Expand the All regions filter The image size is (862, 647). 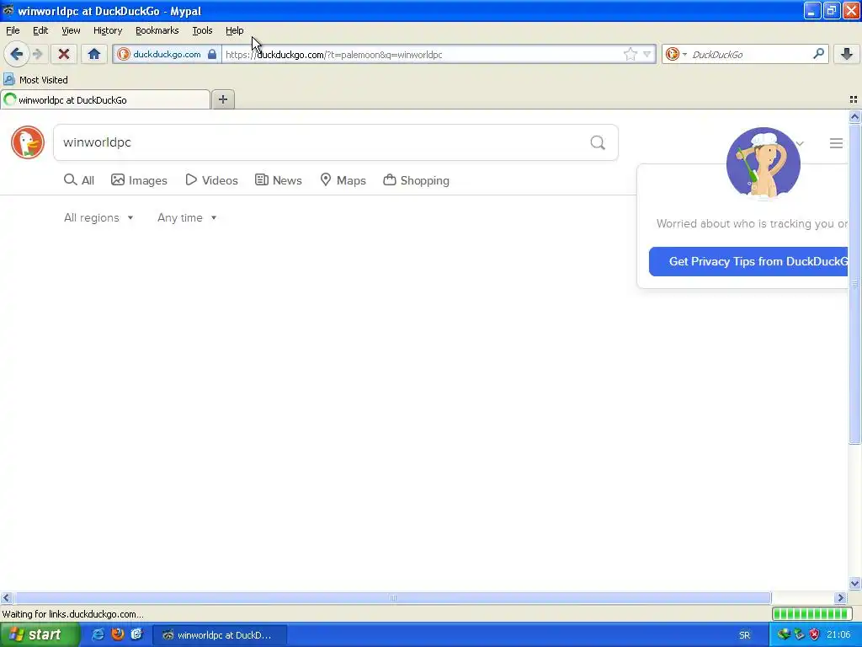[98, 218]
